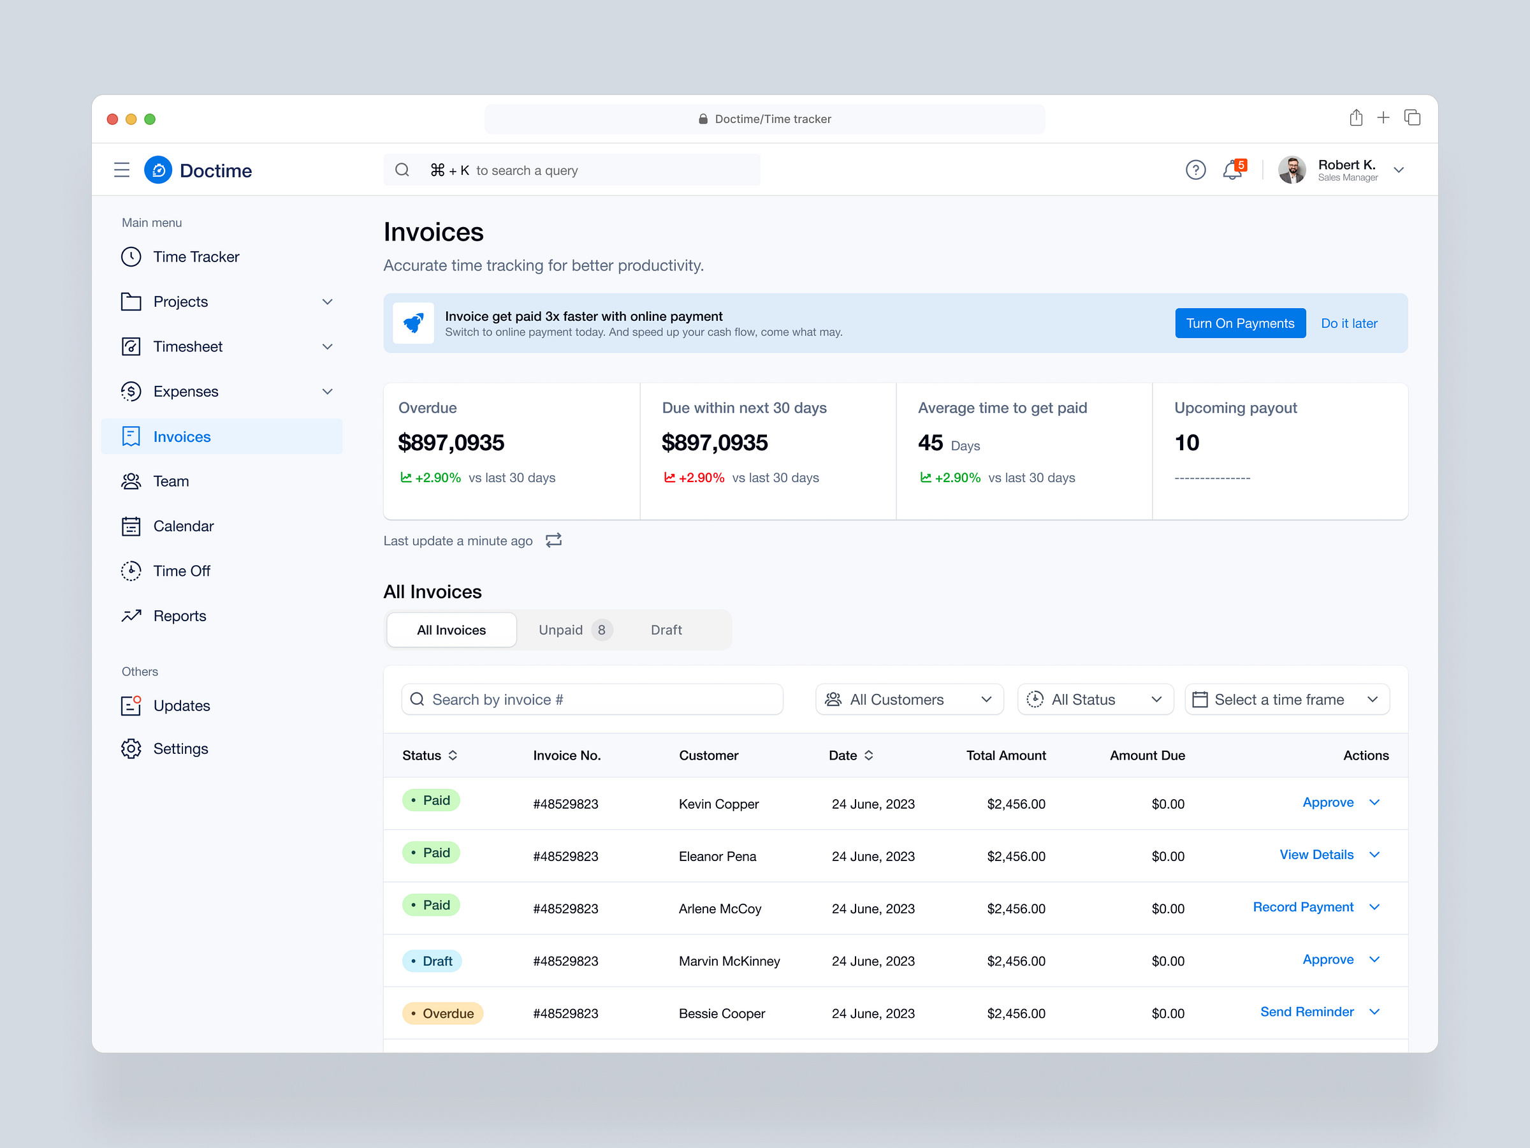Select the Team sidebar icon
Viewport: 1530px width, 1148px height.
[131, 481]
